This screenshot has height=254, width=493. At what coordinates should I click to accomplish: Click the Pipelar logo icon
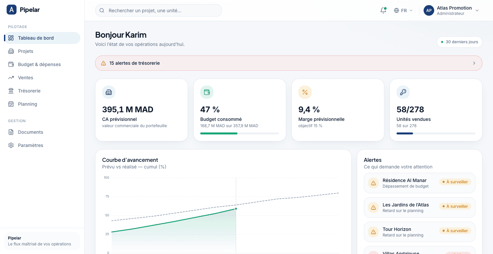[x=12, y=10]
